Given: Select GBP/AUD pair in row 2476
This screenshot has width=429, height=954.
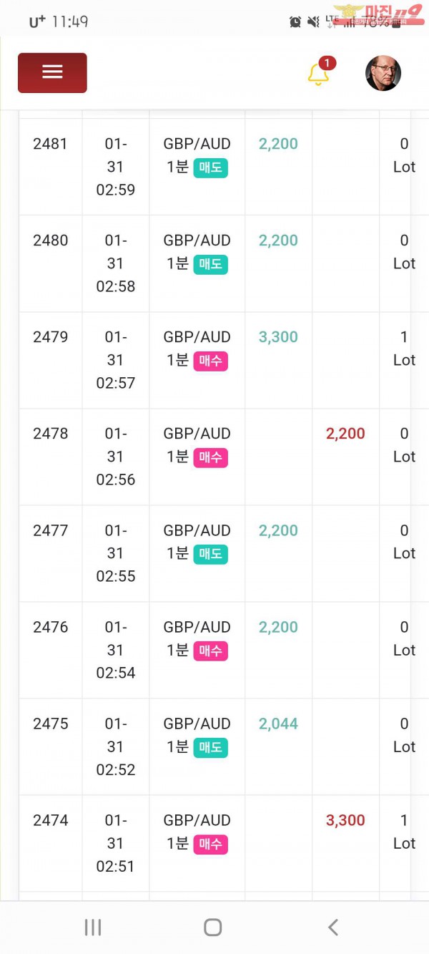Looking at the screenshot, I should point(197,627).
